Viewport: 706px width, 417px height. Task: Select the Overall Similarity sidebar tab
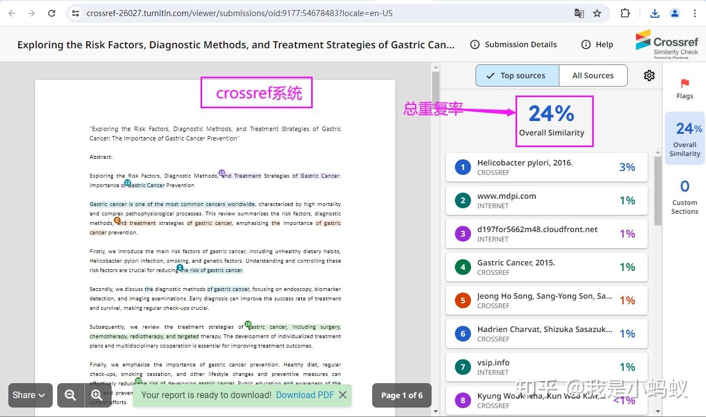tap(684, 138)
